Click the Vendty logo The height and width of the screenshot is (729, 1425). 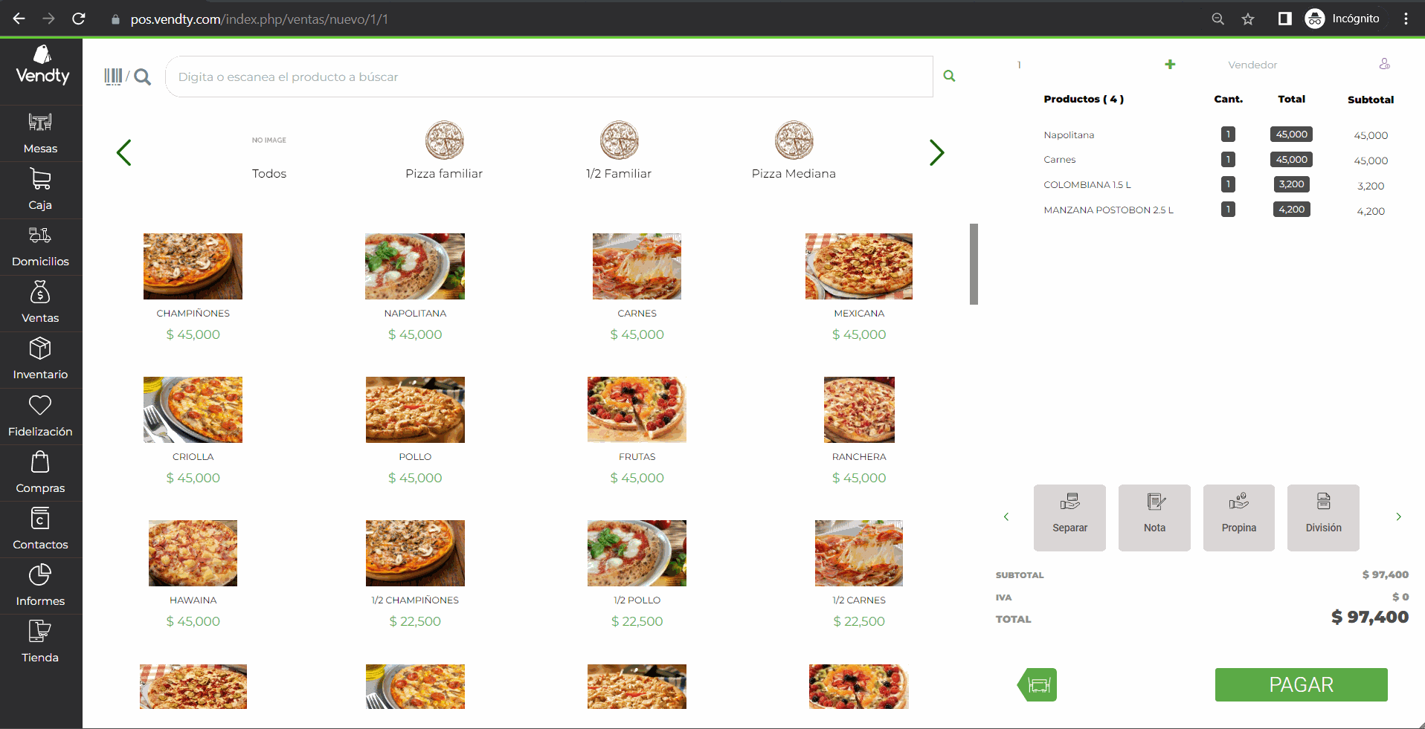click(x=42, y=65)
